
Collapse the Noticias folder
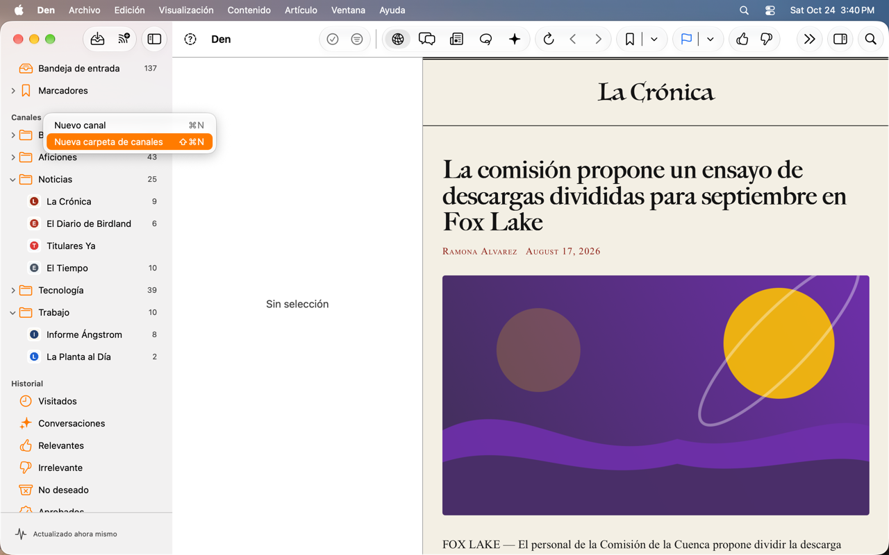pyautogui.click(x=13, y=180)
